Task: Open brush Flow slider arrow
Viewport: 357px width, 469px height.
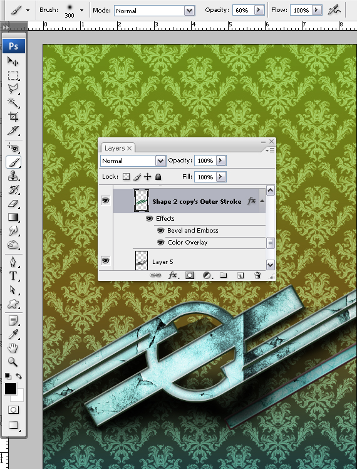Action: 317,10
